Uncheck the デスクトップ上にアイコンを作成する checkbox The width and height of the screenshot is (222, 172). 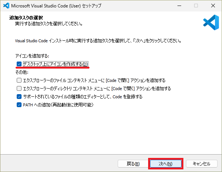click(x=19, y=64)
